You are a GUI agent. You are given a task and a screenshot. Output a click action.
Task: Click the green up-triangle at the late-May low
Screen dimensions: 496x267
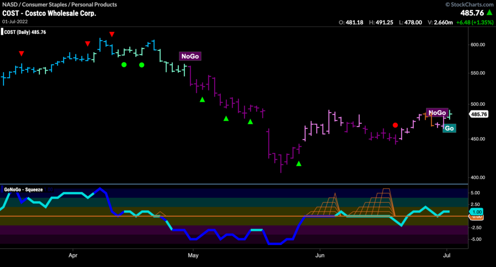(x=298, y=164)
